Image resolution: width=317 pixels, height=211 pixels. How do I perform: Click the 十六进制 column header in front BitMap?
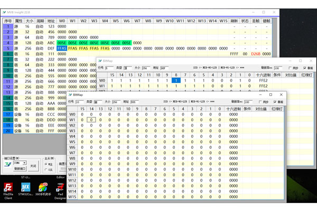point(234,109)
